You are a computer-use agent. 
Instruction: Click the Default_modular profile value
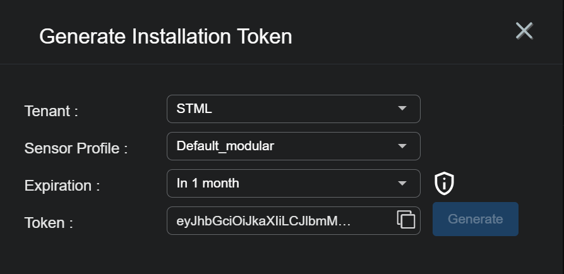(x=225, y=146)
